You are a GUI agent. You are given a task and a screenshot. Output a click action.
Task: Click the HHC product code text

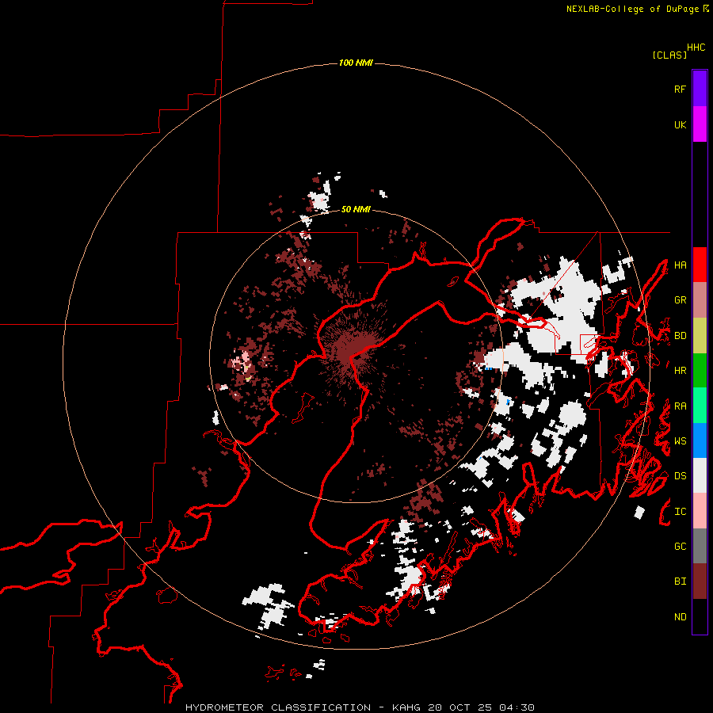696,48
